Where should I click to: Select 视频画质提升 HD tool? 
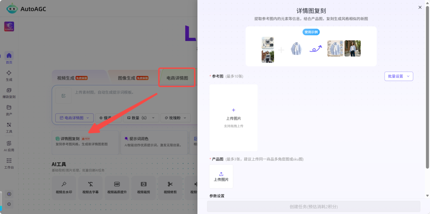117,188
